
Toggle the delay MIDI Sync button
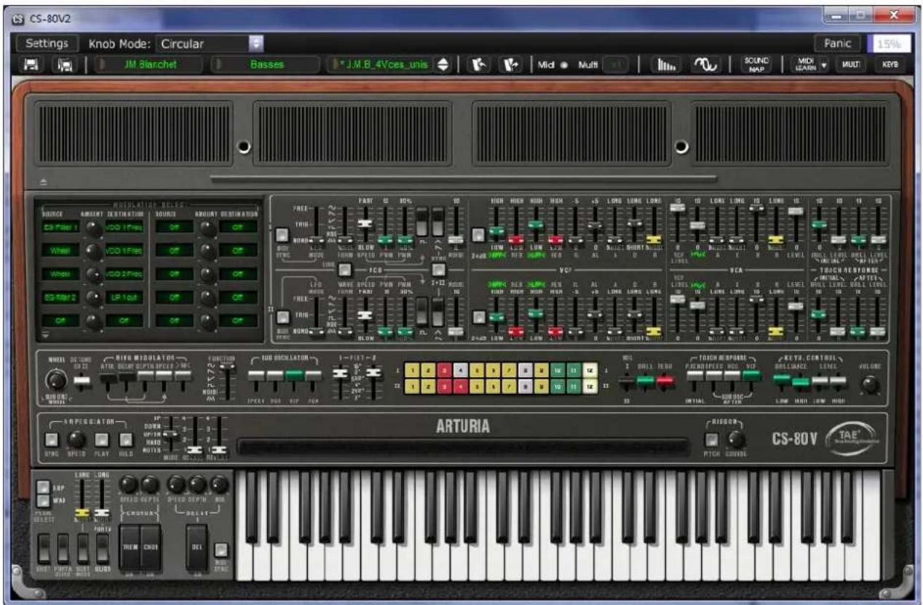tap(221, 550)
